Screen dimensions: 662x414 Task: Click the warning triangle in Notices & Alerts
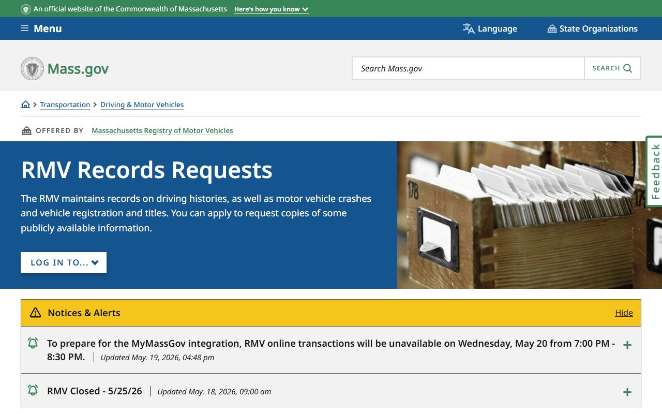point(35,313)
